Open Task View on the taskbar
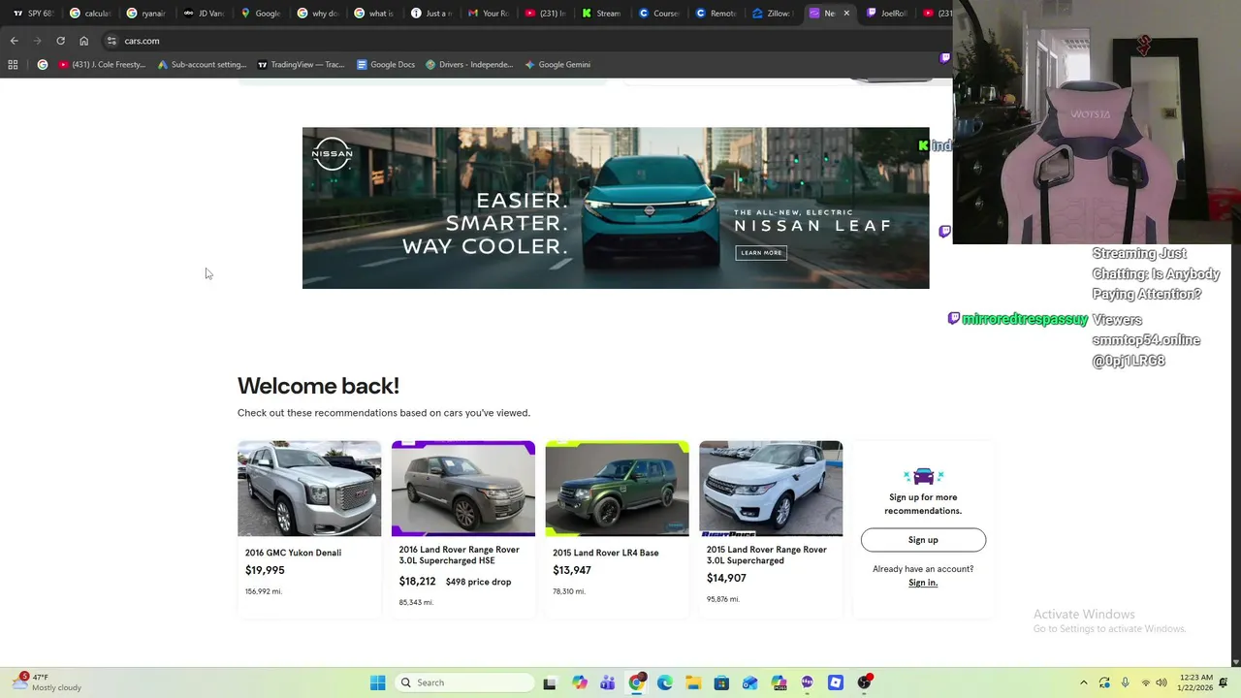Image resolution: width=1241 pixels, height=698 pixels. coord(550,682)
